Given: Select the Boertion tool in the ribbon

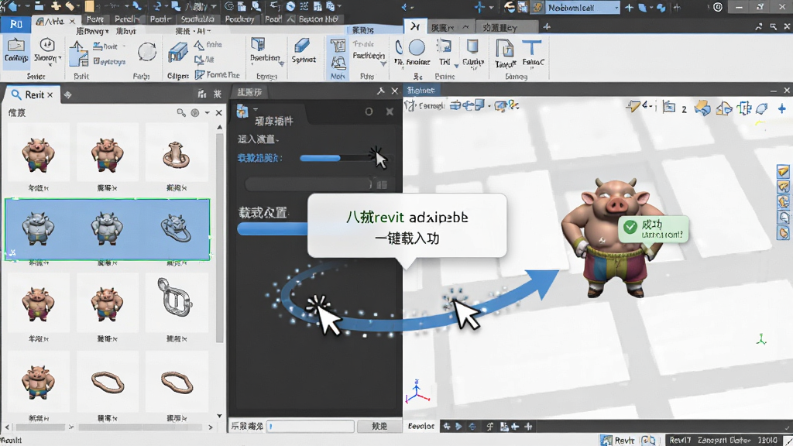Looking at the screenshot, I should click(264, 50).
